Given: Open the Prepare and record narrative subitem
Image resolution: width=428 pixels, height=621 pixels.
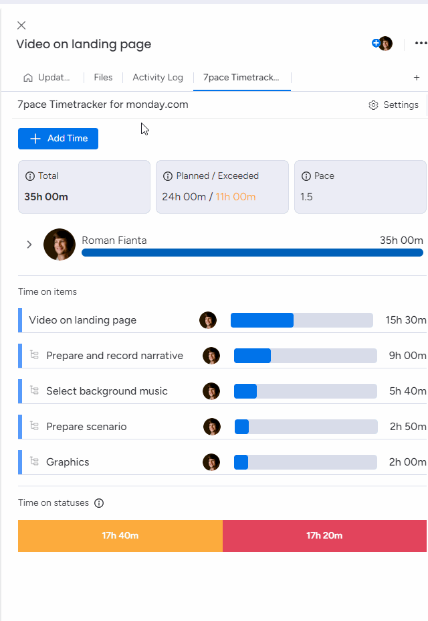Looking at the screenshot, I should 114,356.
